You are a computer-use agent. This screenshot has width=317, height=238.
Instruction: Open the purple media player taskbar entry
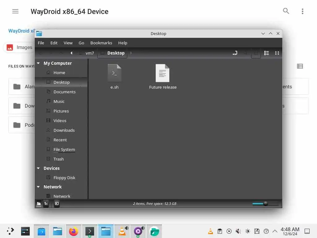pos(138,231)
